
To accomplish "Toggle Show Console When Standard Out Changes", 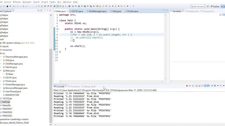I will coord(205,86).
